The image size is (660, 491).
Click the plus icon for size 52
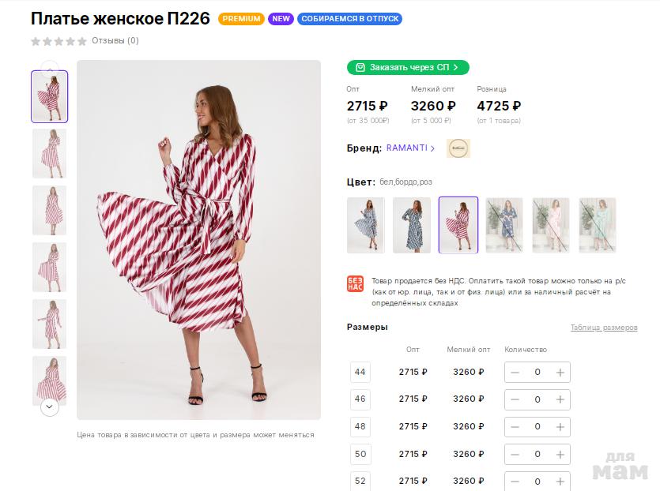click(x=560, y=482)
